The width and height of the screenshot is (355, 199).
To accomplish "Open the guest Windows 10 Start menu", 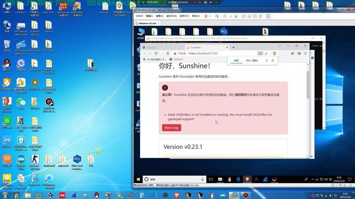I will coord(138,179).
